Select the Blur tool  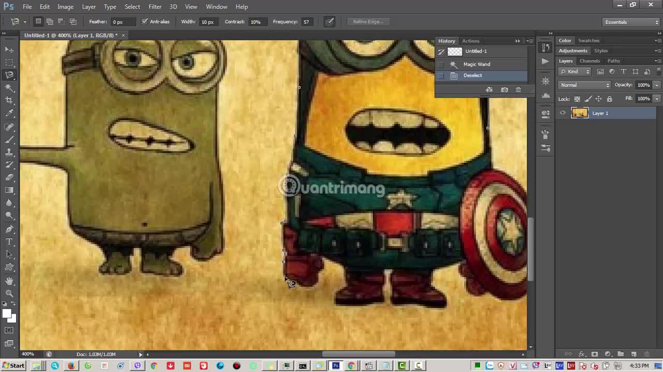9,204
